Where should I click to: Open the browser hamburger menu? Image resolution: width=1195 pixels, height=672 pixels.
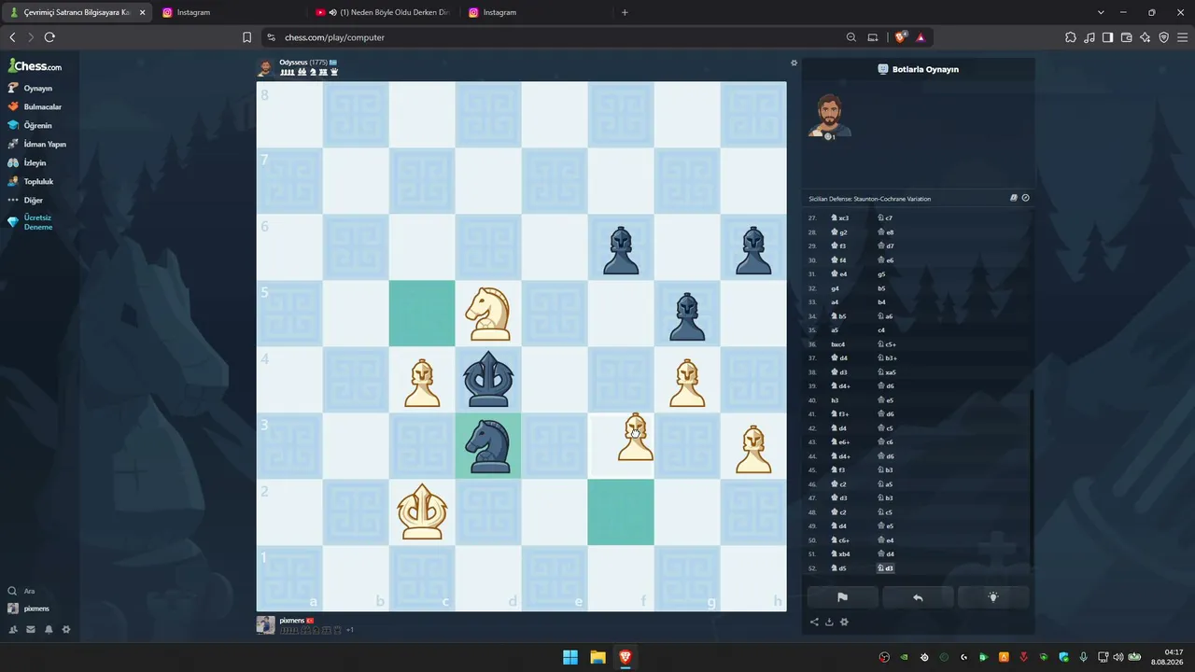[1182, 37]
